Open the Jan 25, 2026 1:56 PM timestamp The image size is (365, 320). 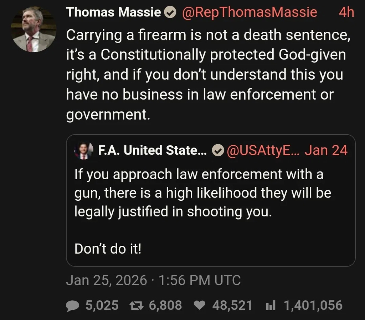tap(153, 280)
